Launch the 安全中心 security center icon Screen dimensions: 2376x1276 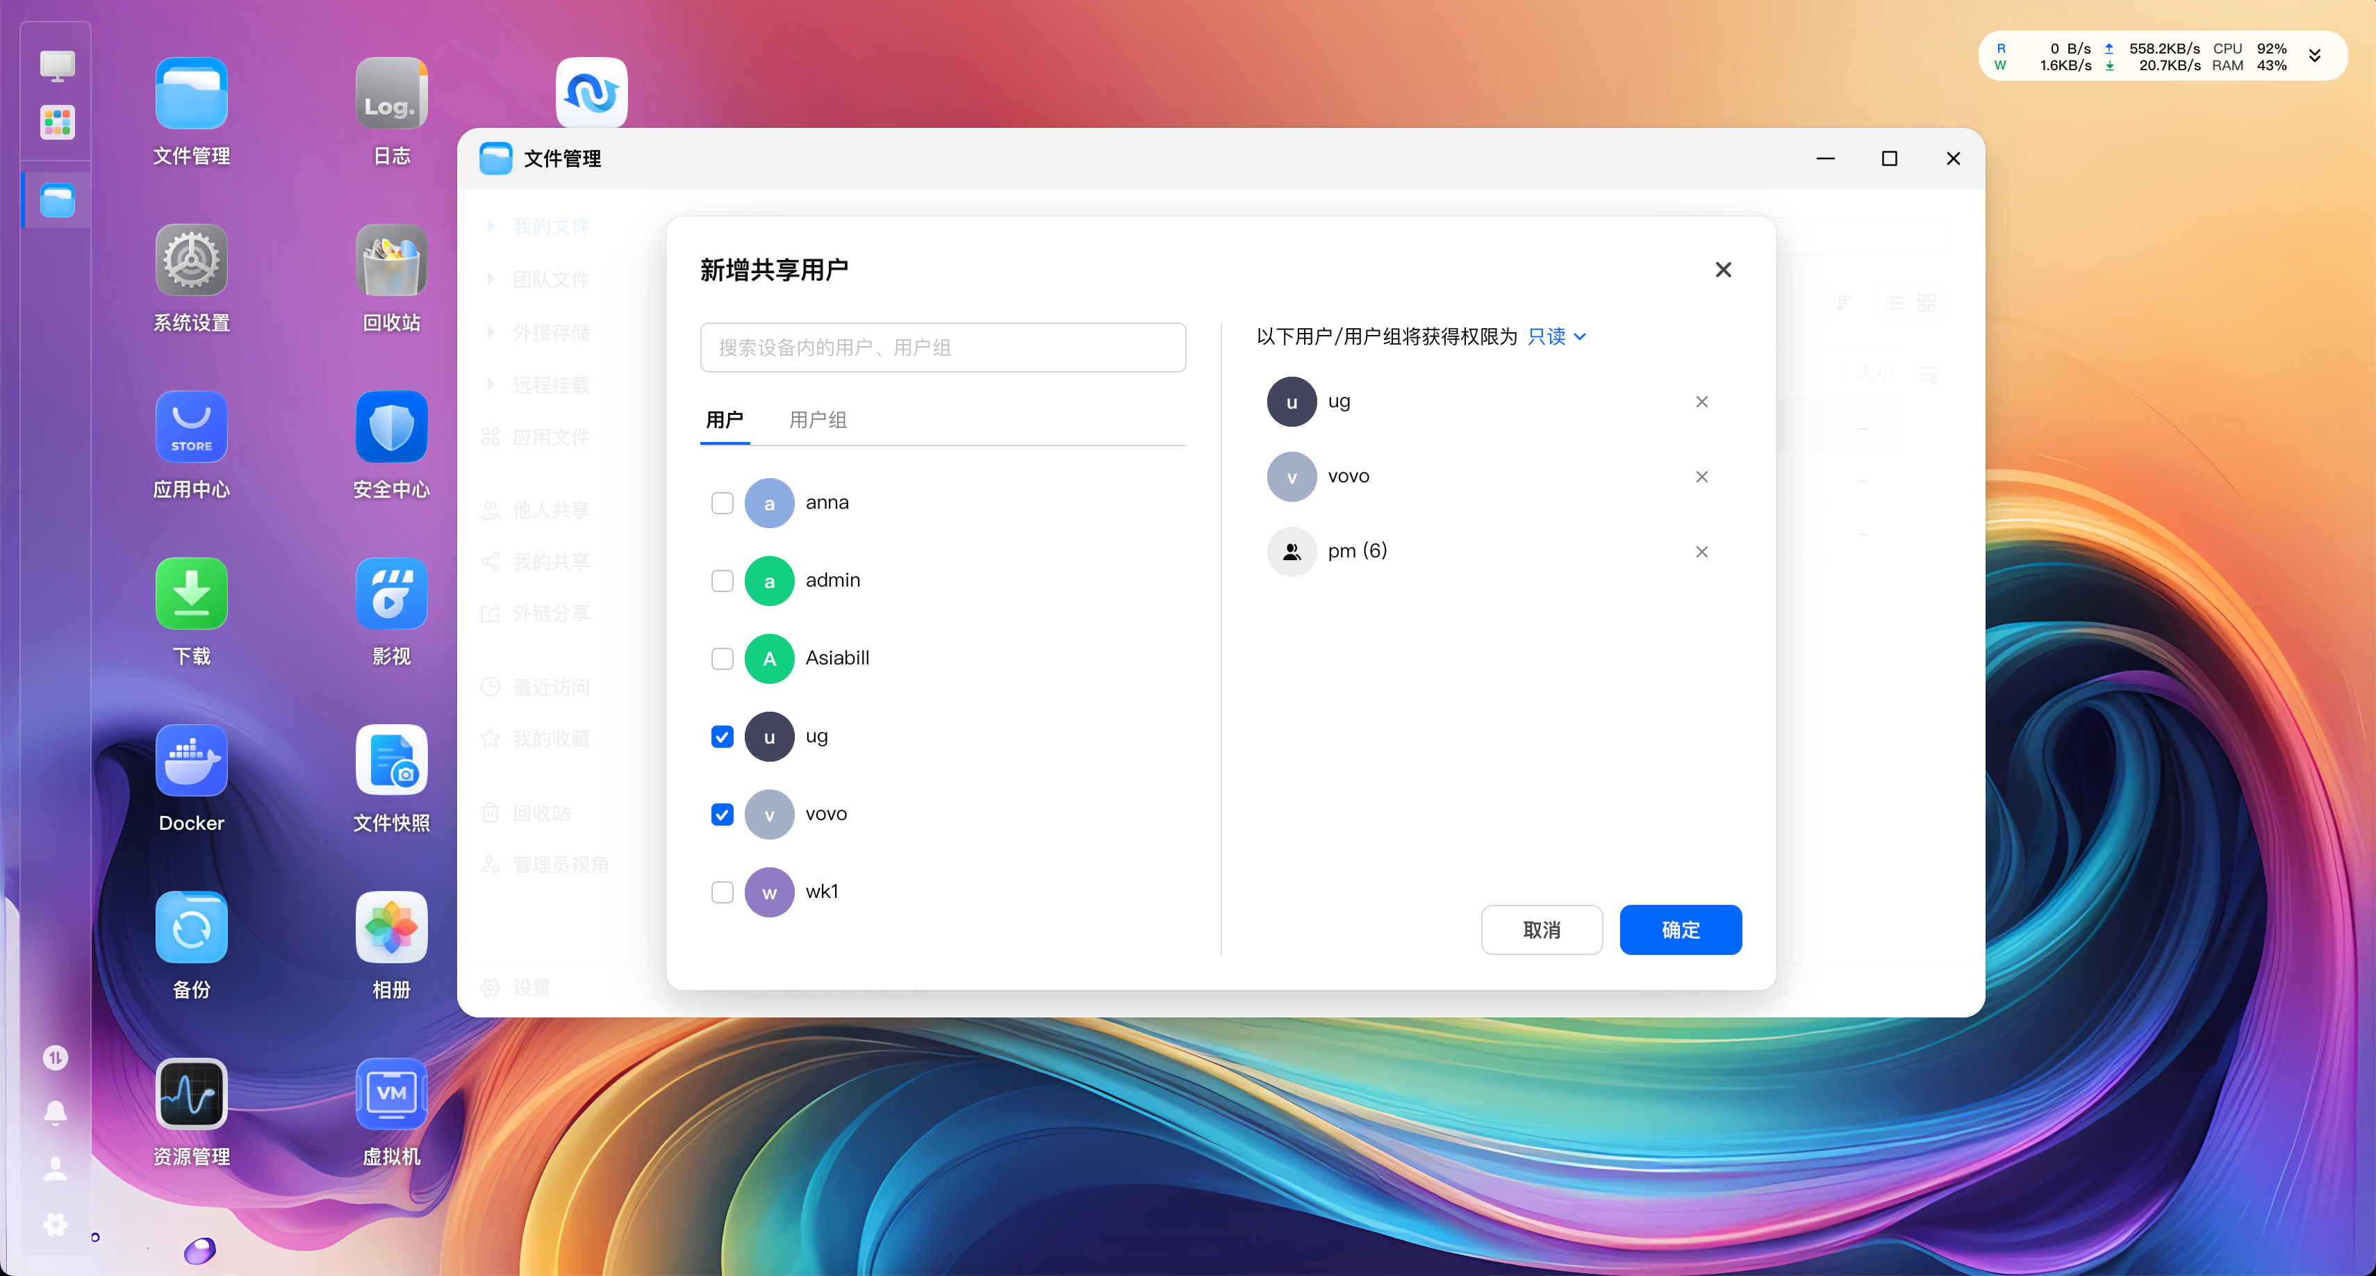(x=391, y=427)
